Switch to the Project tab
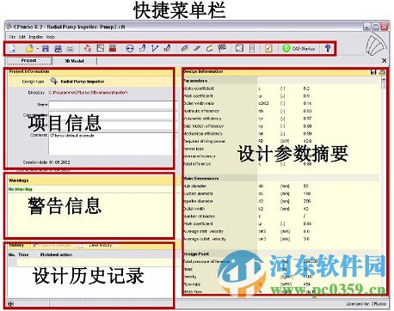Image resolution: width=394 pixels, height=311 pixels. point(29,60)
